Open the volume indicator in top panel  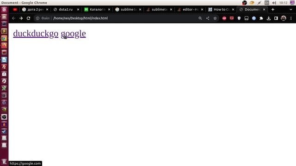[x=274, y=3]
